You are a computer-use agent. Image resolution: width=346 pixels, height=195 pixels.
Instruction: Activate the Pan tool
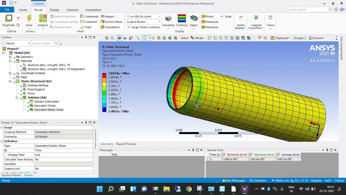pyautogui.click(x=153, y=38)
